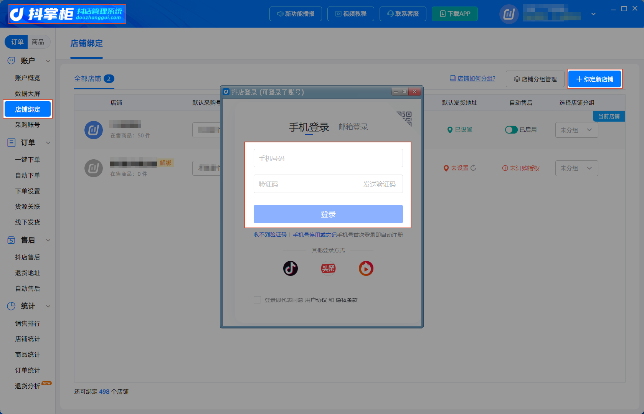
Task: Click the 售后 section icon in sidebar
Action: coord(12,240)
